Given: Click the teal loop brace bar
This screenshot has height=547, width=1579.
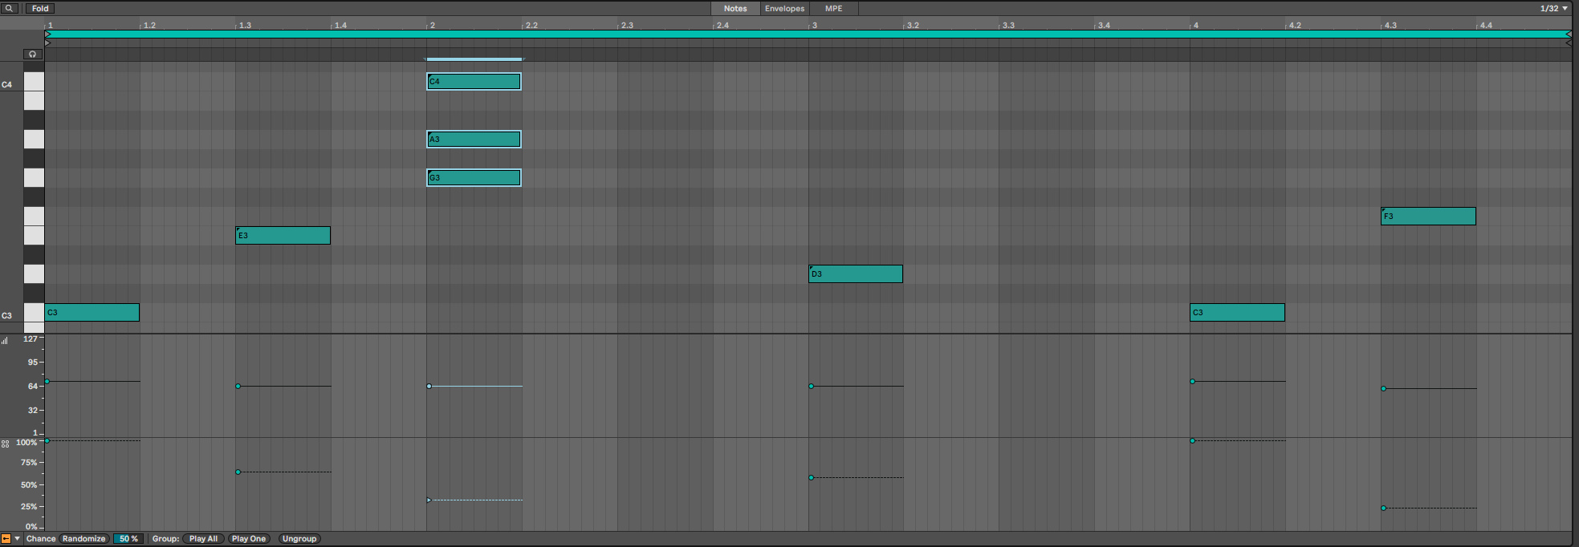Looking at the screenshot, I should (808, 34).
